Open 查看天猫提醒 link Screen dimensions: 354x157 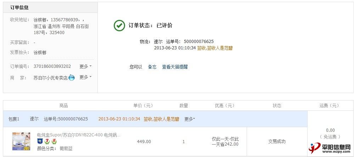pos(175,67)
